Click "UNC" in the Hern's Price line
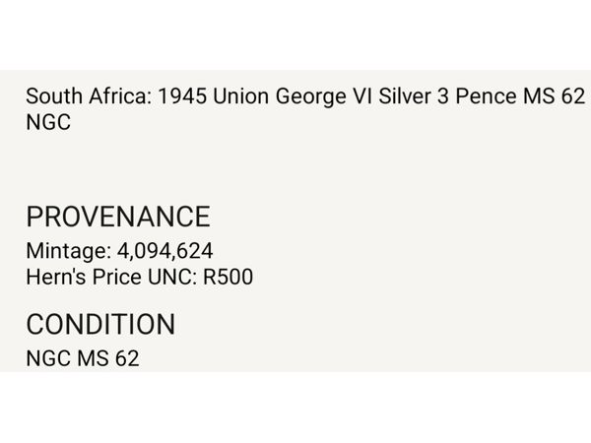The image size is (591, 443). click(x=168, y=278)
